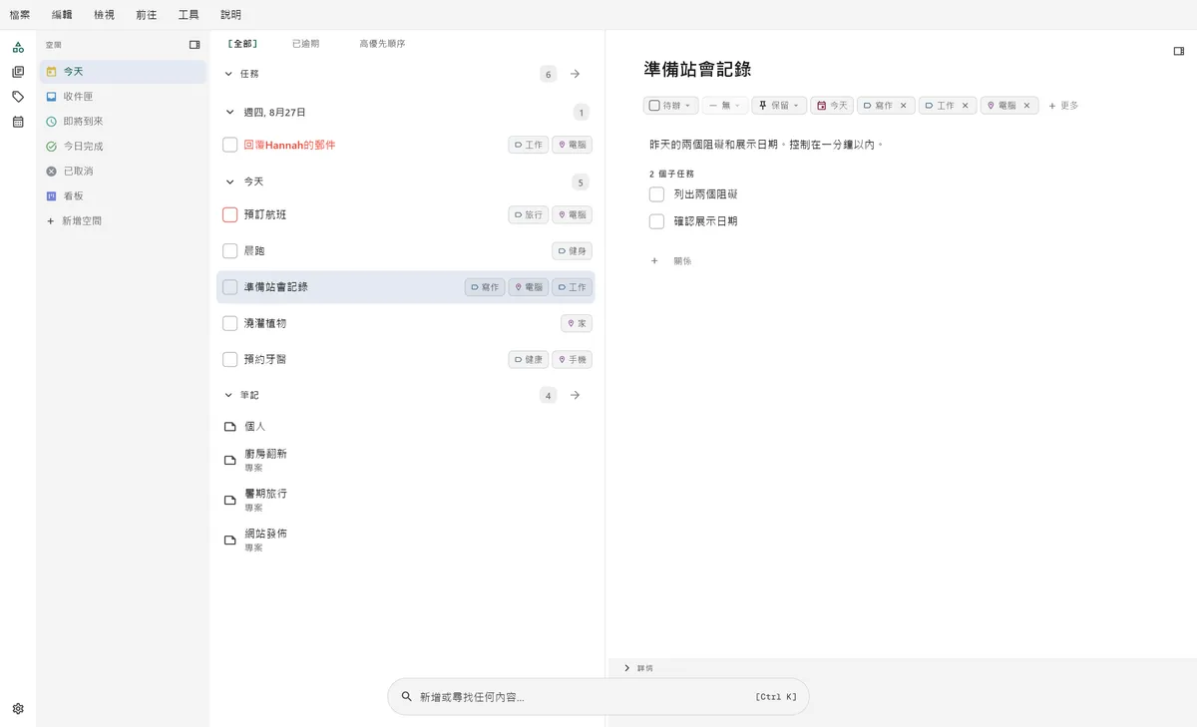Collapse the 週四, 8月27日 group
1197x727 pixels.
pyautogui.click(x=230, y=113)
